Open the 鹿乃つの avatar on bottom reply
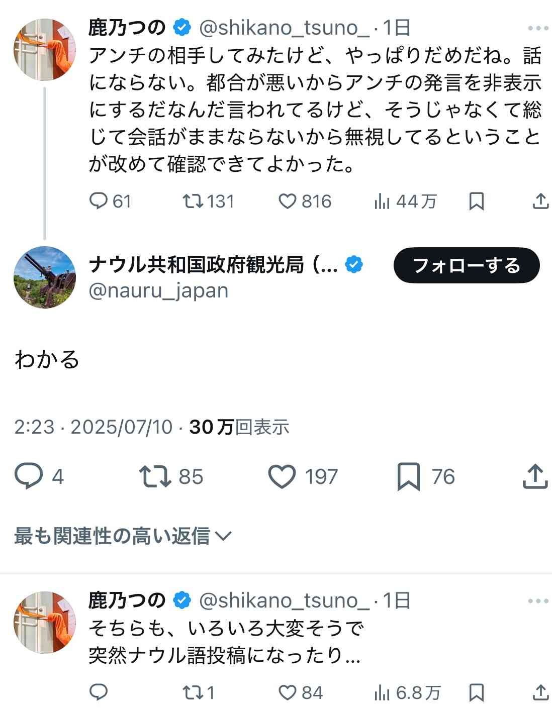The image size is (552, 708). point(45,622)
